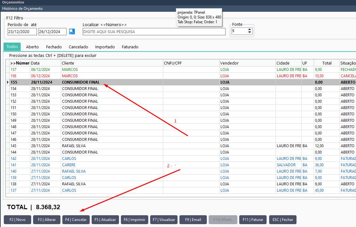Click the F2 | Novo button
Viewport: 356px width, 227px height.
tap(17, 219)
